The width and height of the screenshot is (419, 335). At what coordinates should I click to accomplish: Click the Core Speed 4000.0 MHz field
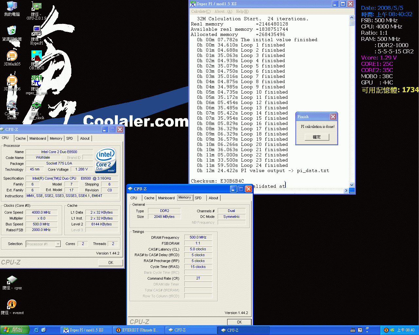pos(41,212)
